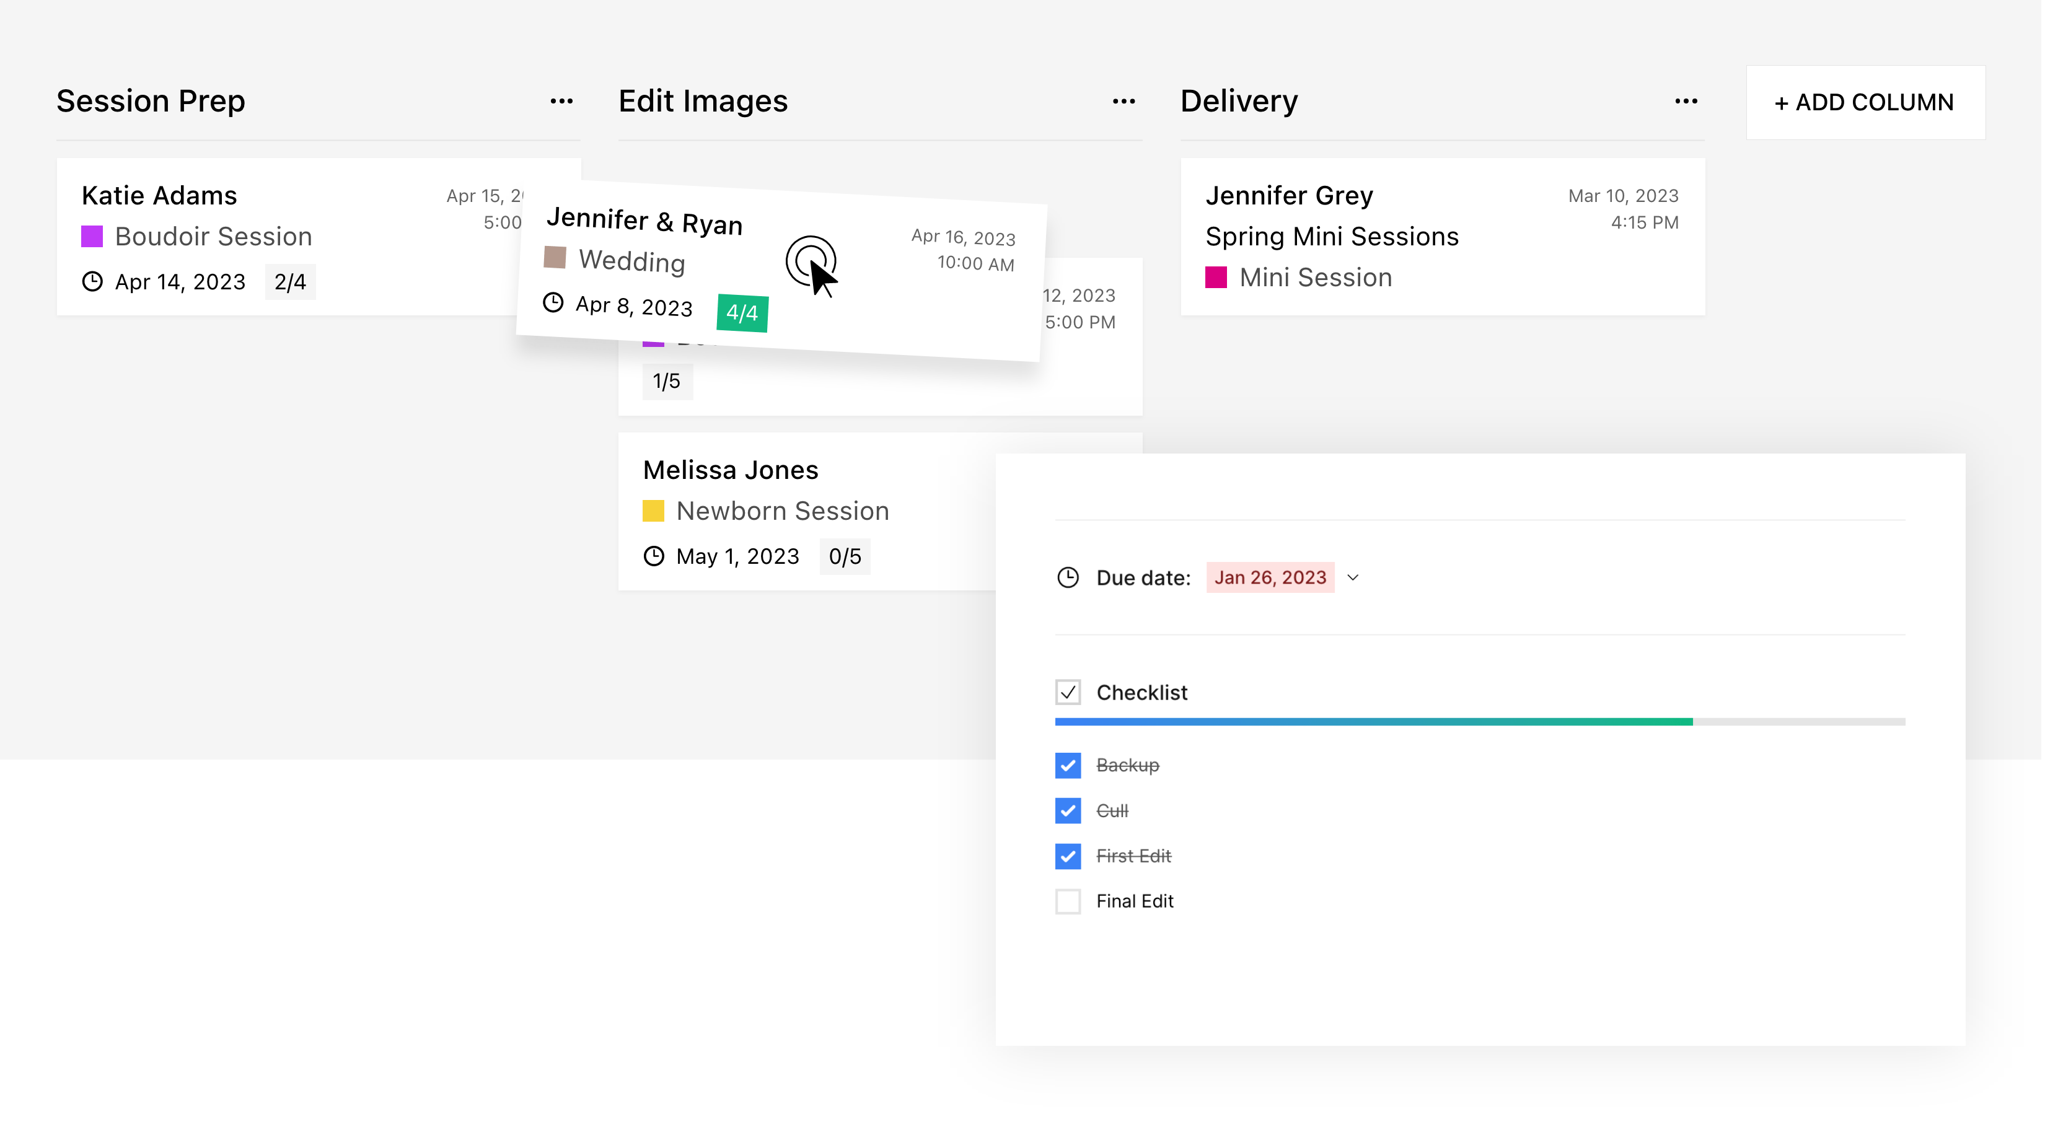2058x1140 pixels.
Task: Click the Boudoir Session label
Action: point(215,238)
